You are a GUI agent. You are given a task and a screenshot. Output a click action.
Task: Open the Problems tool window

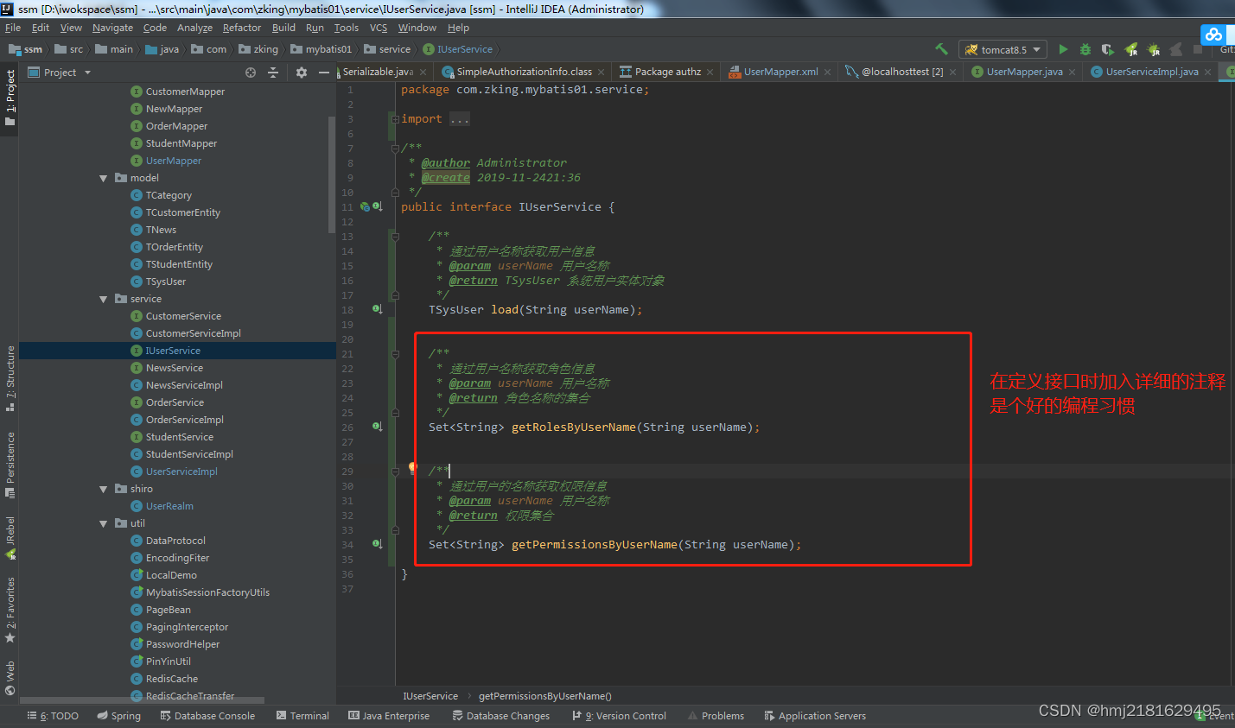click(716, 716)
